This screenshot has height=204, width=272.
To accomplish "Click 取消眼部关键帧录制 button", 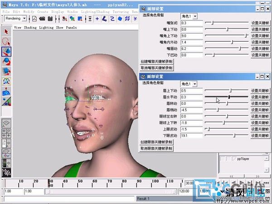I will coord(156,149).
